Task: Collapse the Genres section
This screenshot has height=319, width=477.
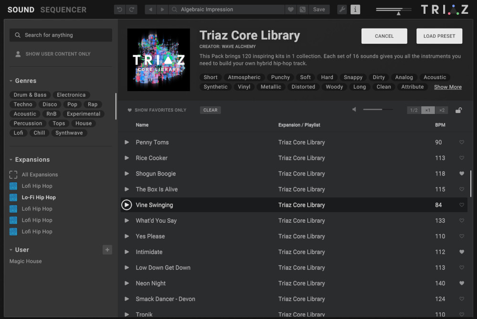Action: click(x=10, y=81)
